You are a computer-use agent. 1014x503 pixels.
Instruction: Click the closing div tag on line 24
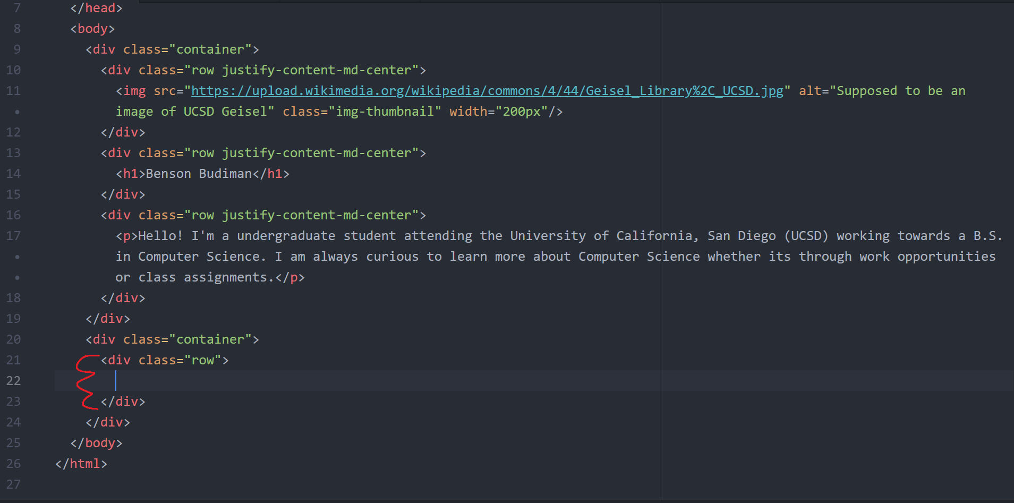pyautogui.click(x=108, y=422)
